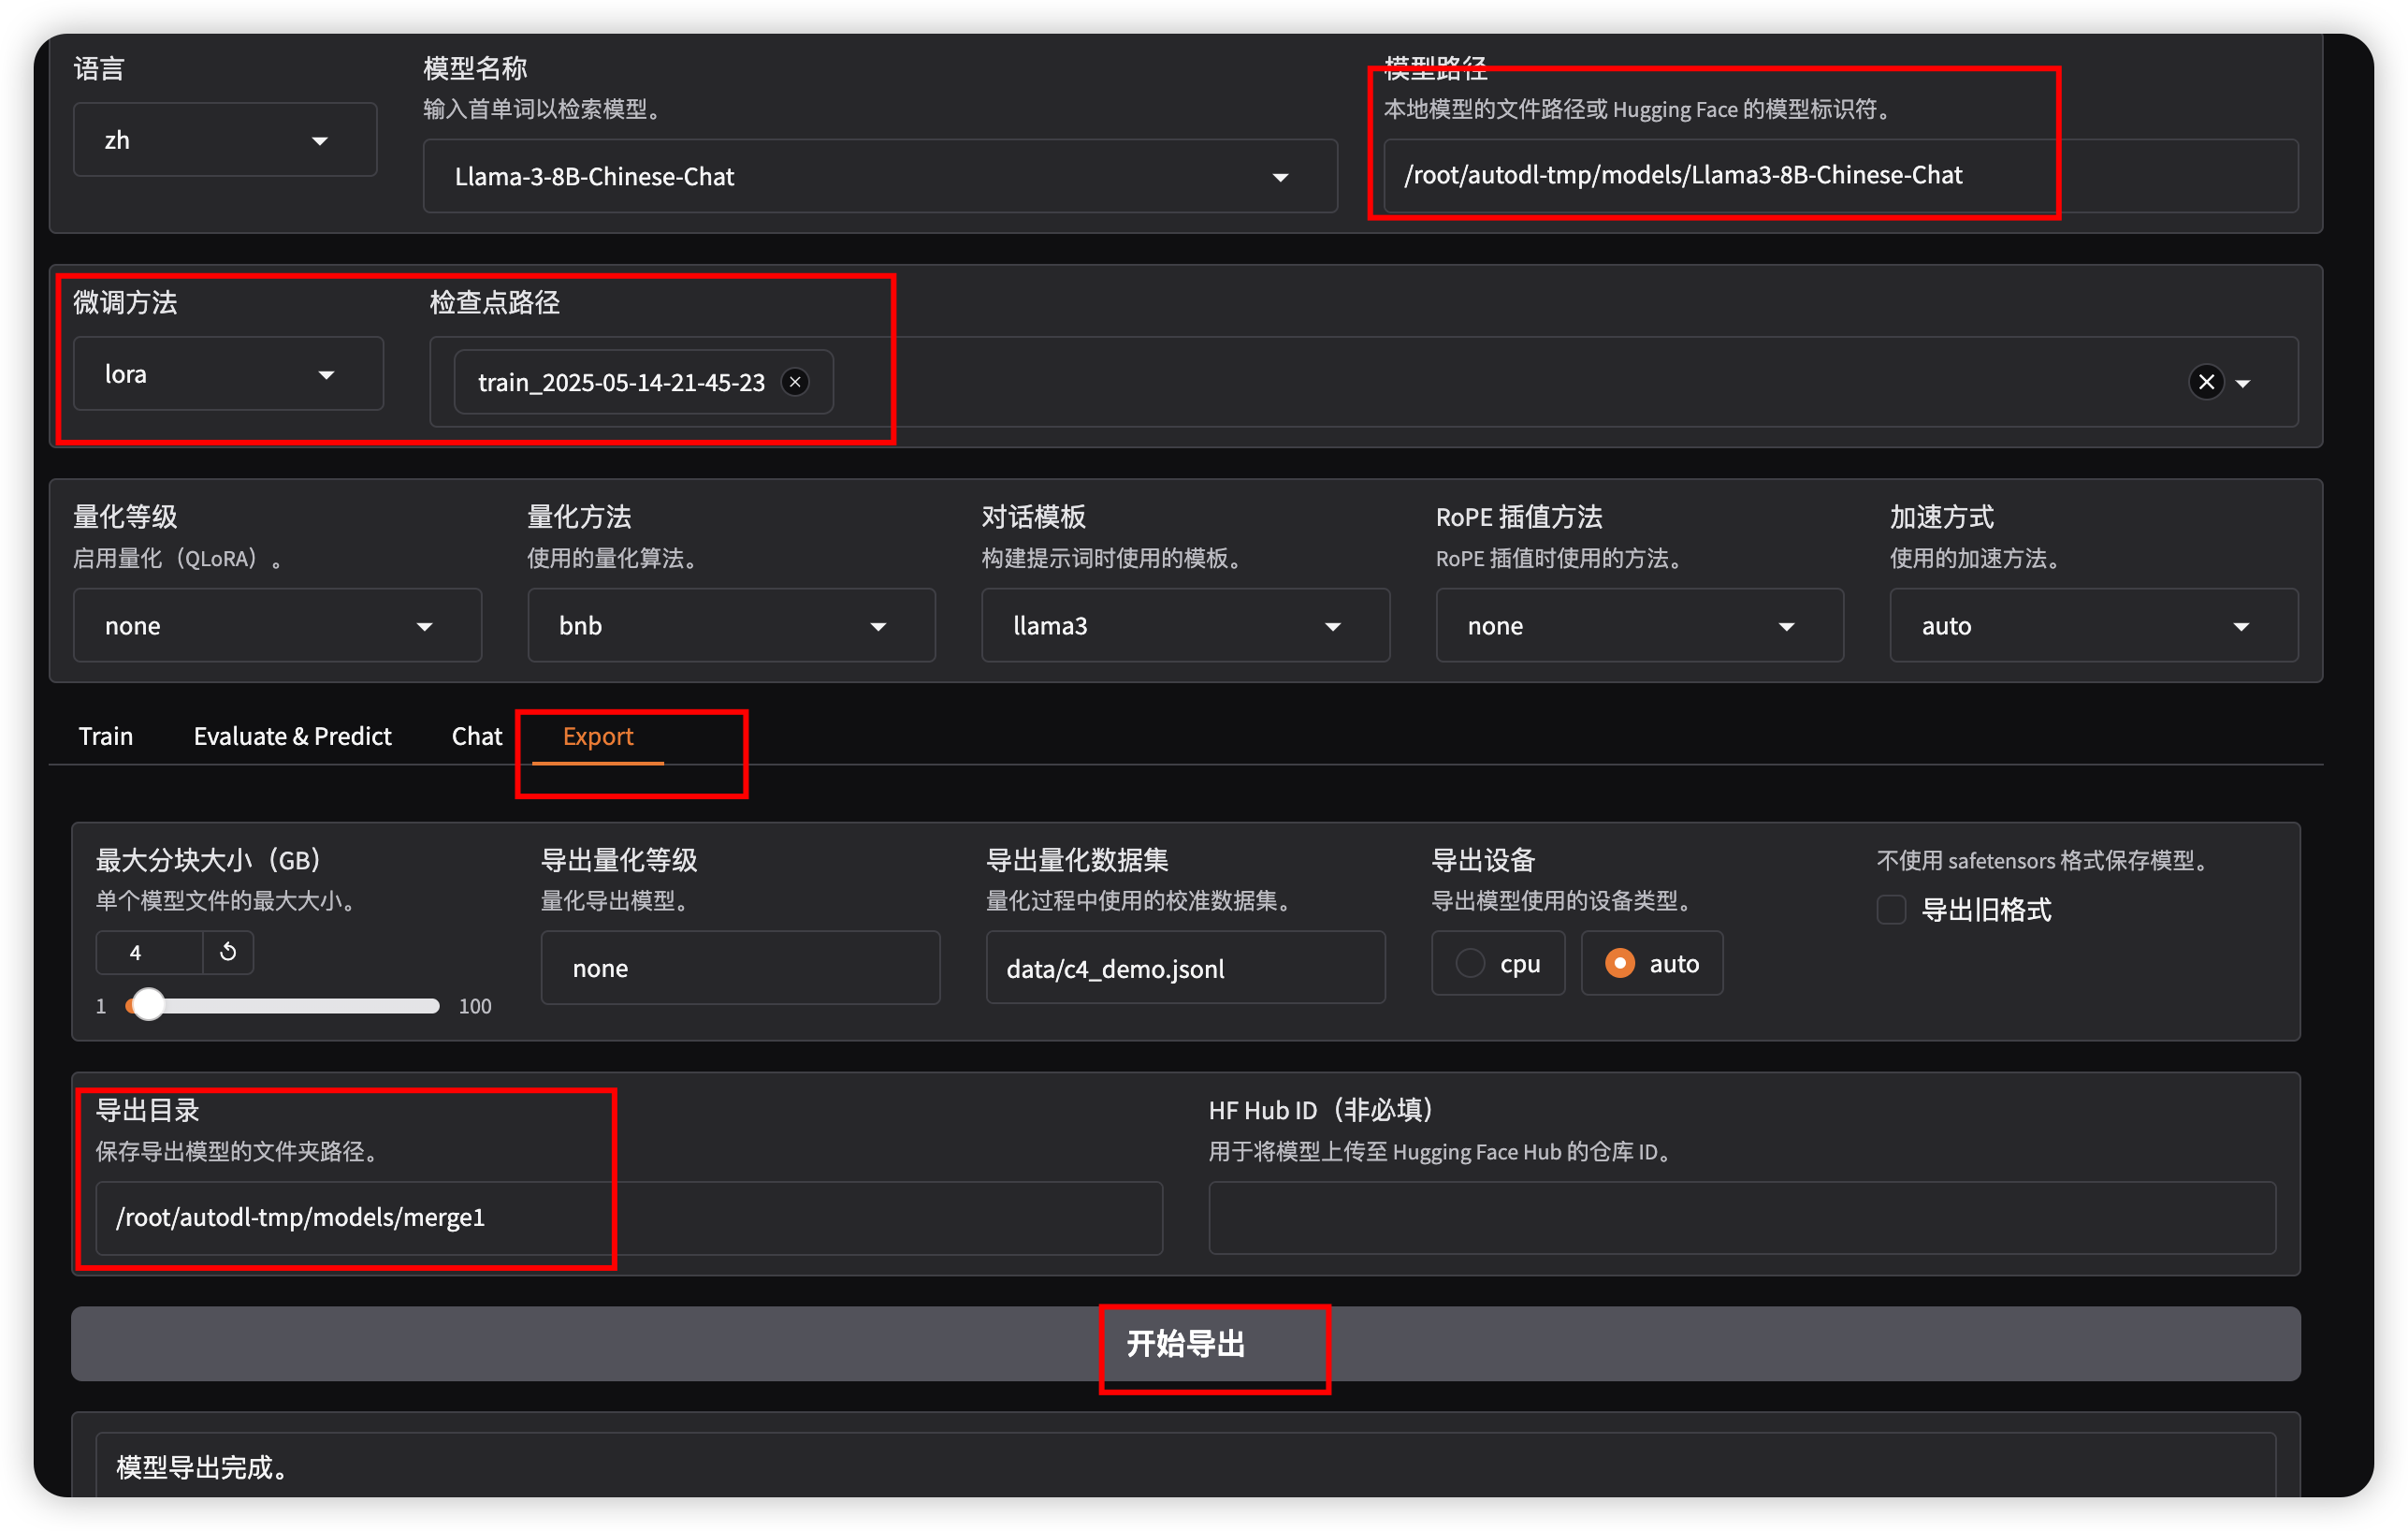
Task: Remove the train_2025-05-14-21-45-23 checkpoint tag
Action: click(795, 382)
